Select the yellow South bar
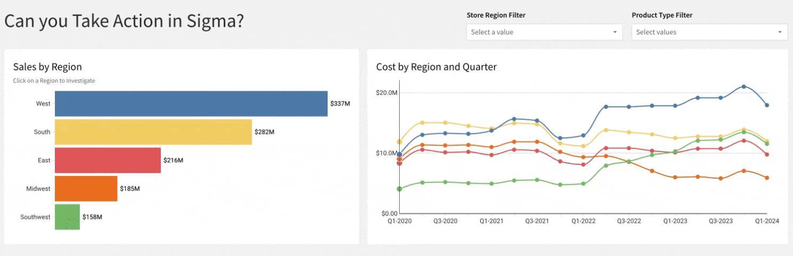793x256 pixels. click(153, 132)
